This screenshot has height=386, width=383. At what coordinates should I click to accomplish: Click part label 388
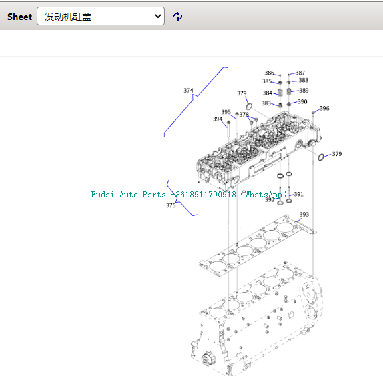pos(304,80)
